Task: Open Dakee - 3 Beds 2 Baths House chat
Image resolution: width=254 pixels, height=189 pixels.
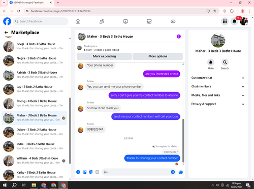Action: click(x=34, y=132)
